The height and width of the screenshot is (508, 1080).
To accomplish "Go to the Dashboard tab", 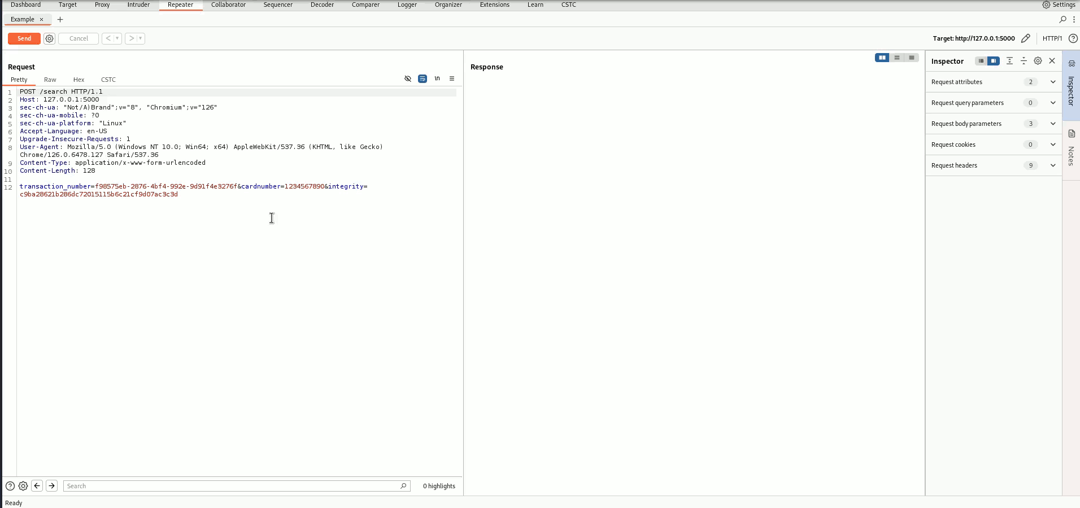I will coord(25,5).
